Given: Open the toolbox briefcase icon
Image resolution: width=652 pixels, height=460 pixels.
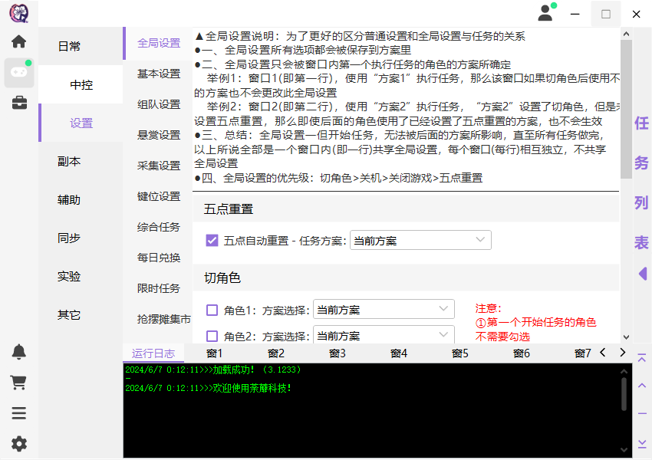Looking at the screenshot, I should pos(19,103).
